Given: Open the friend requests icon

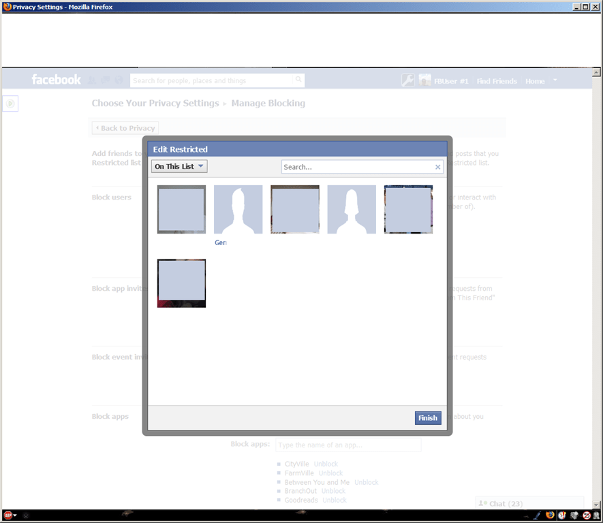Looking at the screenshot, I should (91, 80).
